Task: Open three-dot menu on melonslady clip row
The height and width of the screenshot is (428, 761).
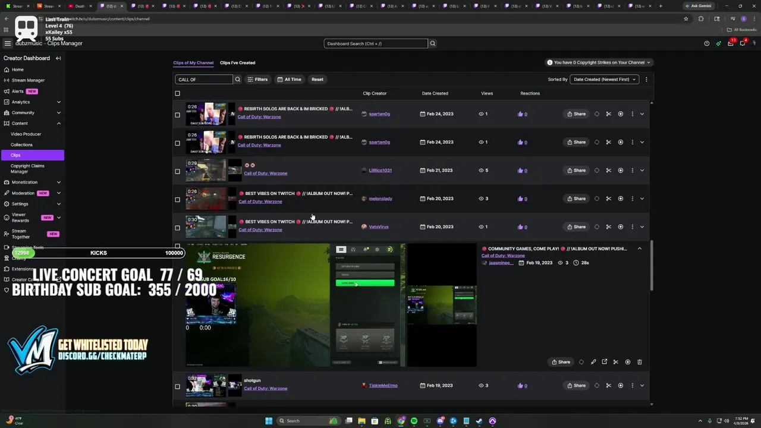Action: tap(632, 199)
